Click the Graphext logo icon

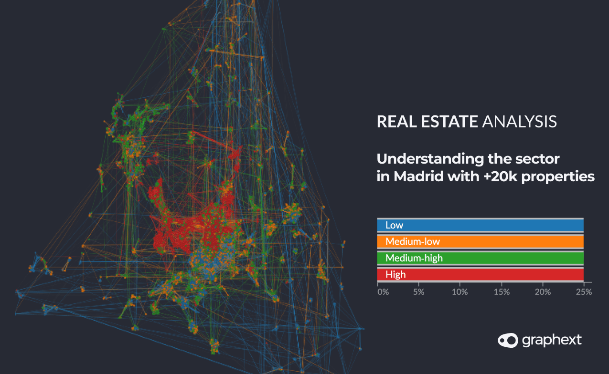[508, 340]
